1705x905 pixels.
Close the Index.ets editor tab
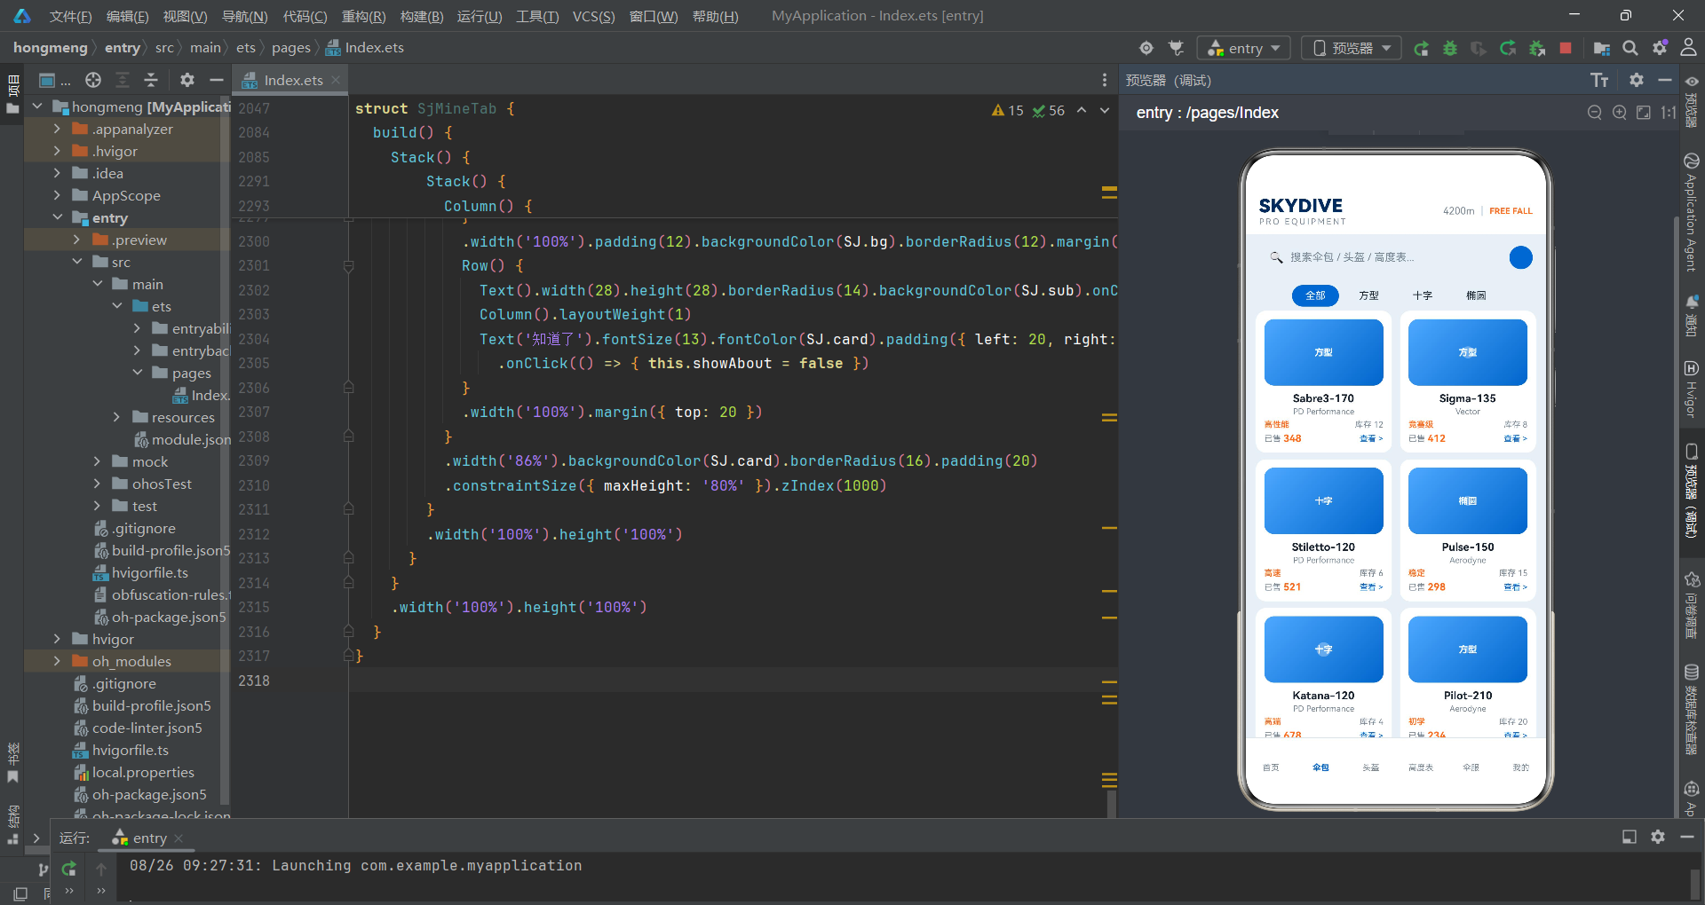coord(336,80)
